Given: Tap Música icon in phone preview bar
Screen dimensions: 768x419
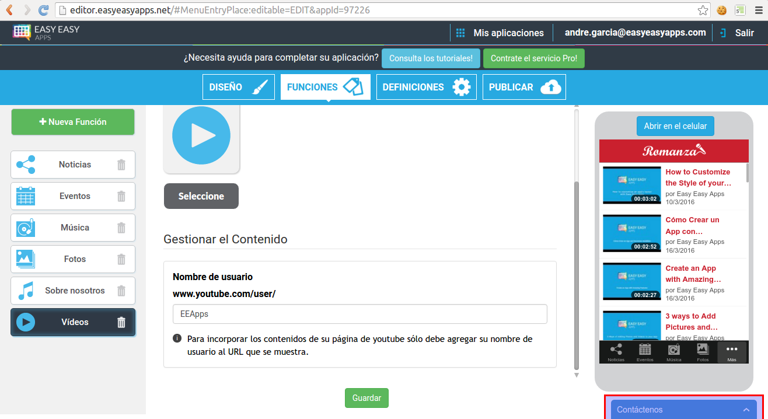Looking at the screenshot, I should point(673,352).
